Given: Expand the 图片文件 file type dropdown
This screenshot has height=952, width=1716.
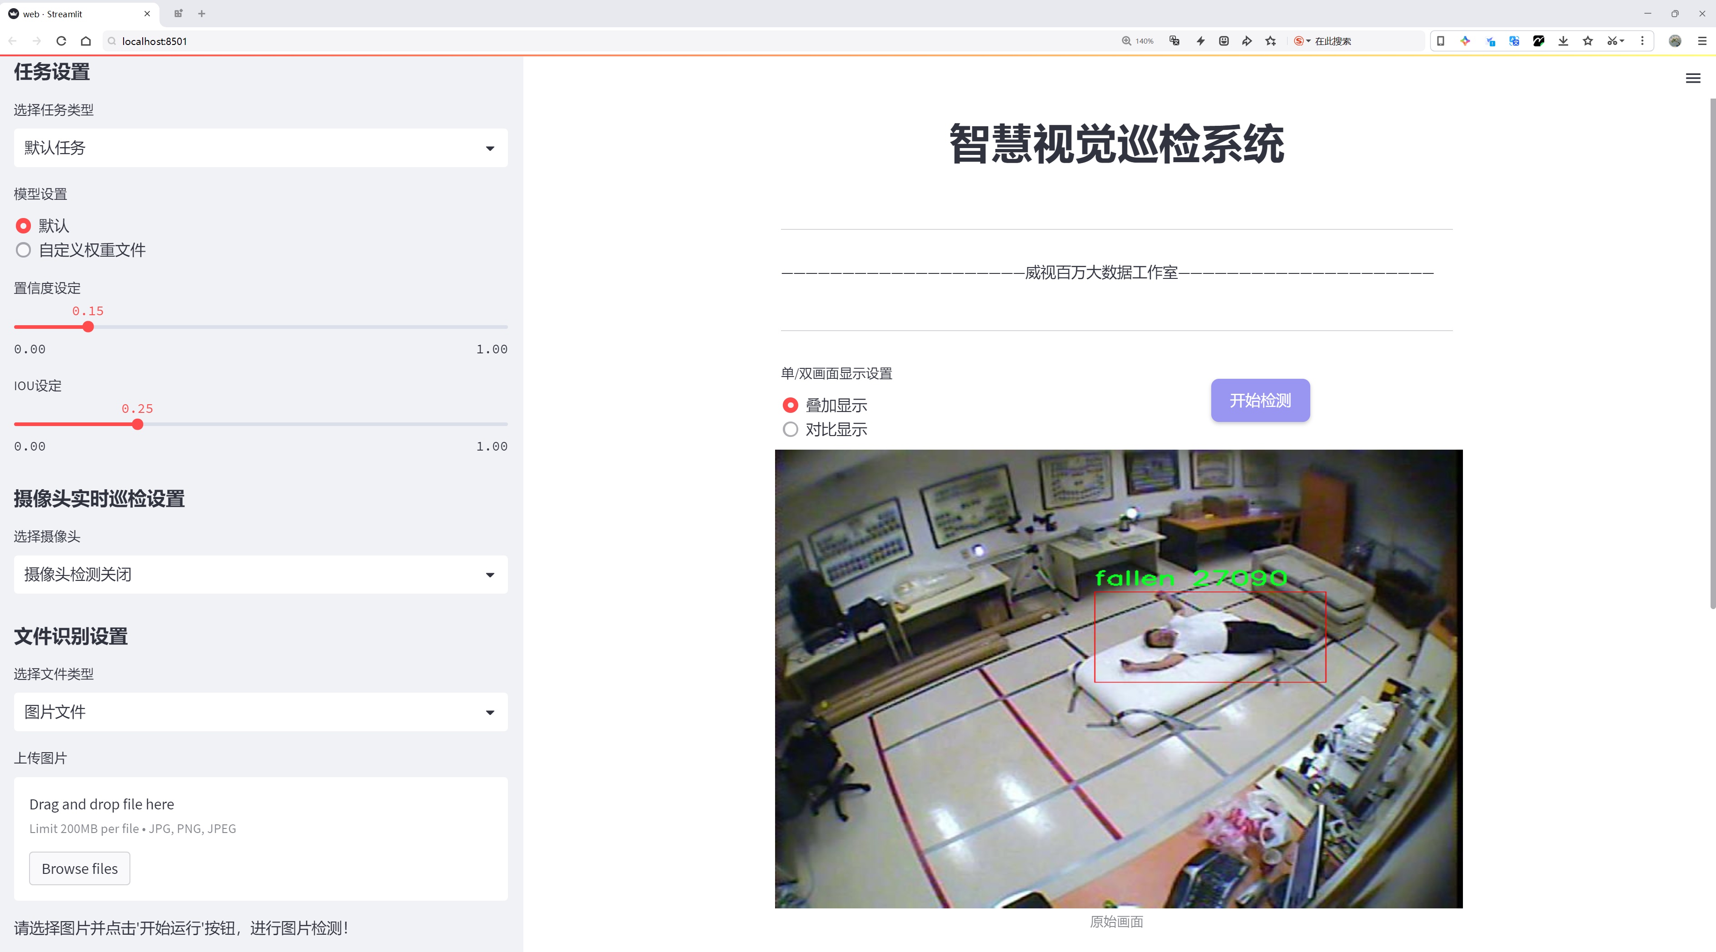Looking at the screenshot, I should click(x=260, y=712).
